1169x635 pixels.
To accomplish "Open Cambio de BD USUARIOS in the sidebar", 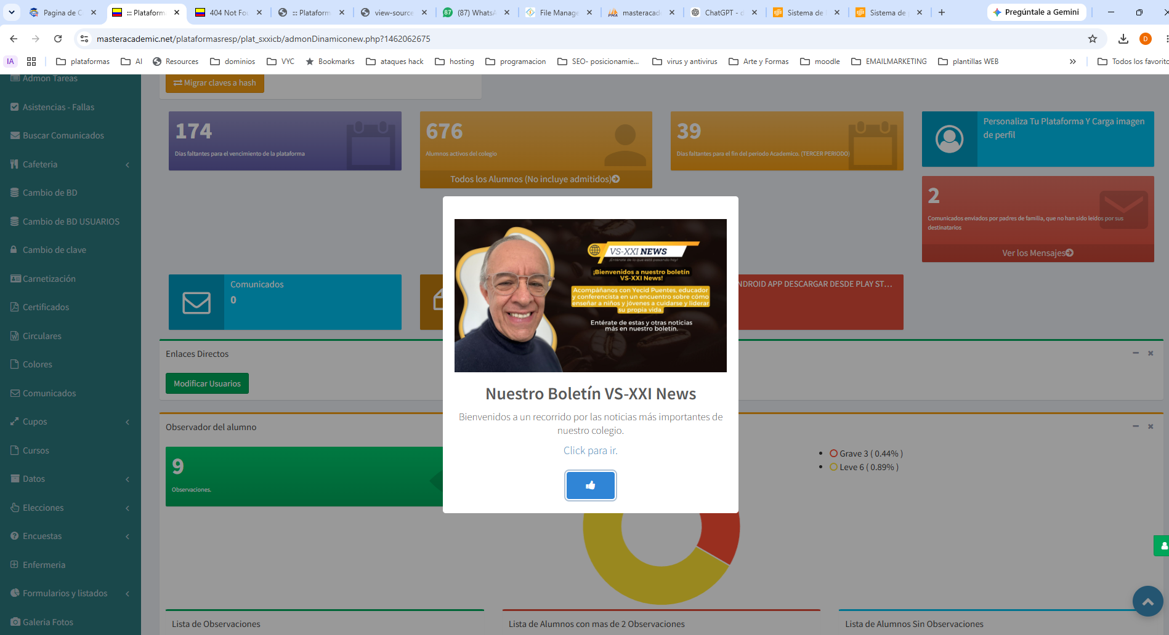I will click(71, 222).
